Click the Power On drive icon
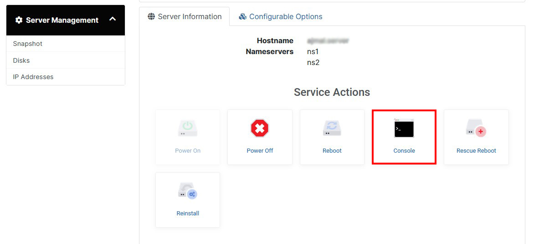Image resolution: width=539 pixels, height=244 pixels. click(188, 128)
